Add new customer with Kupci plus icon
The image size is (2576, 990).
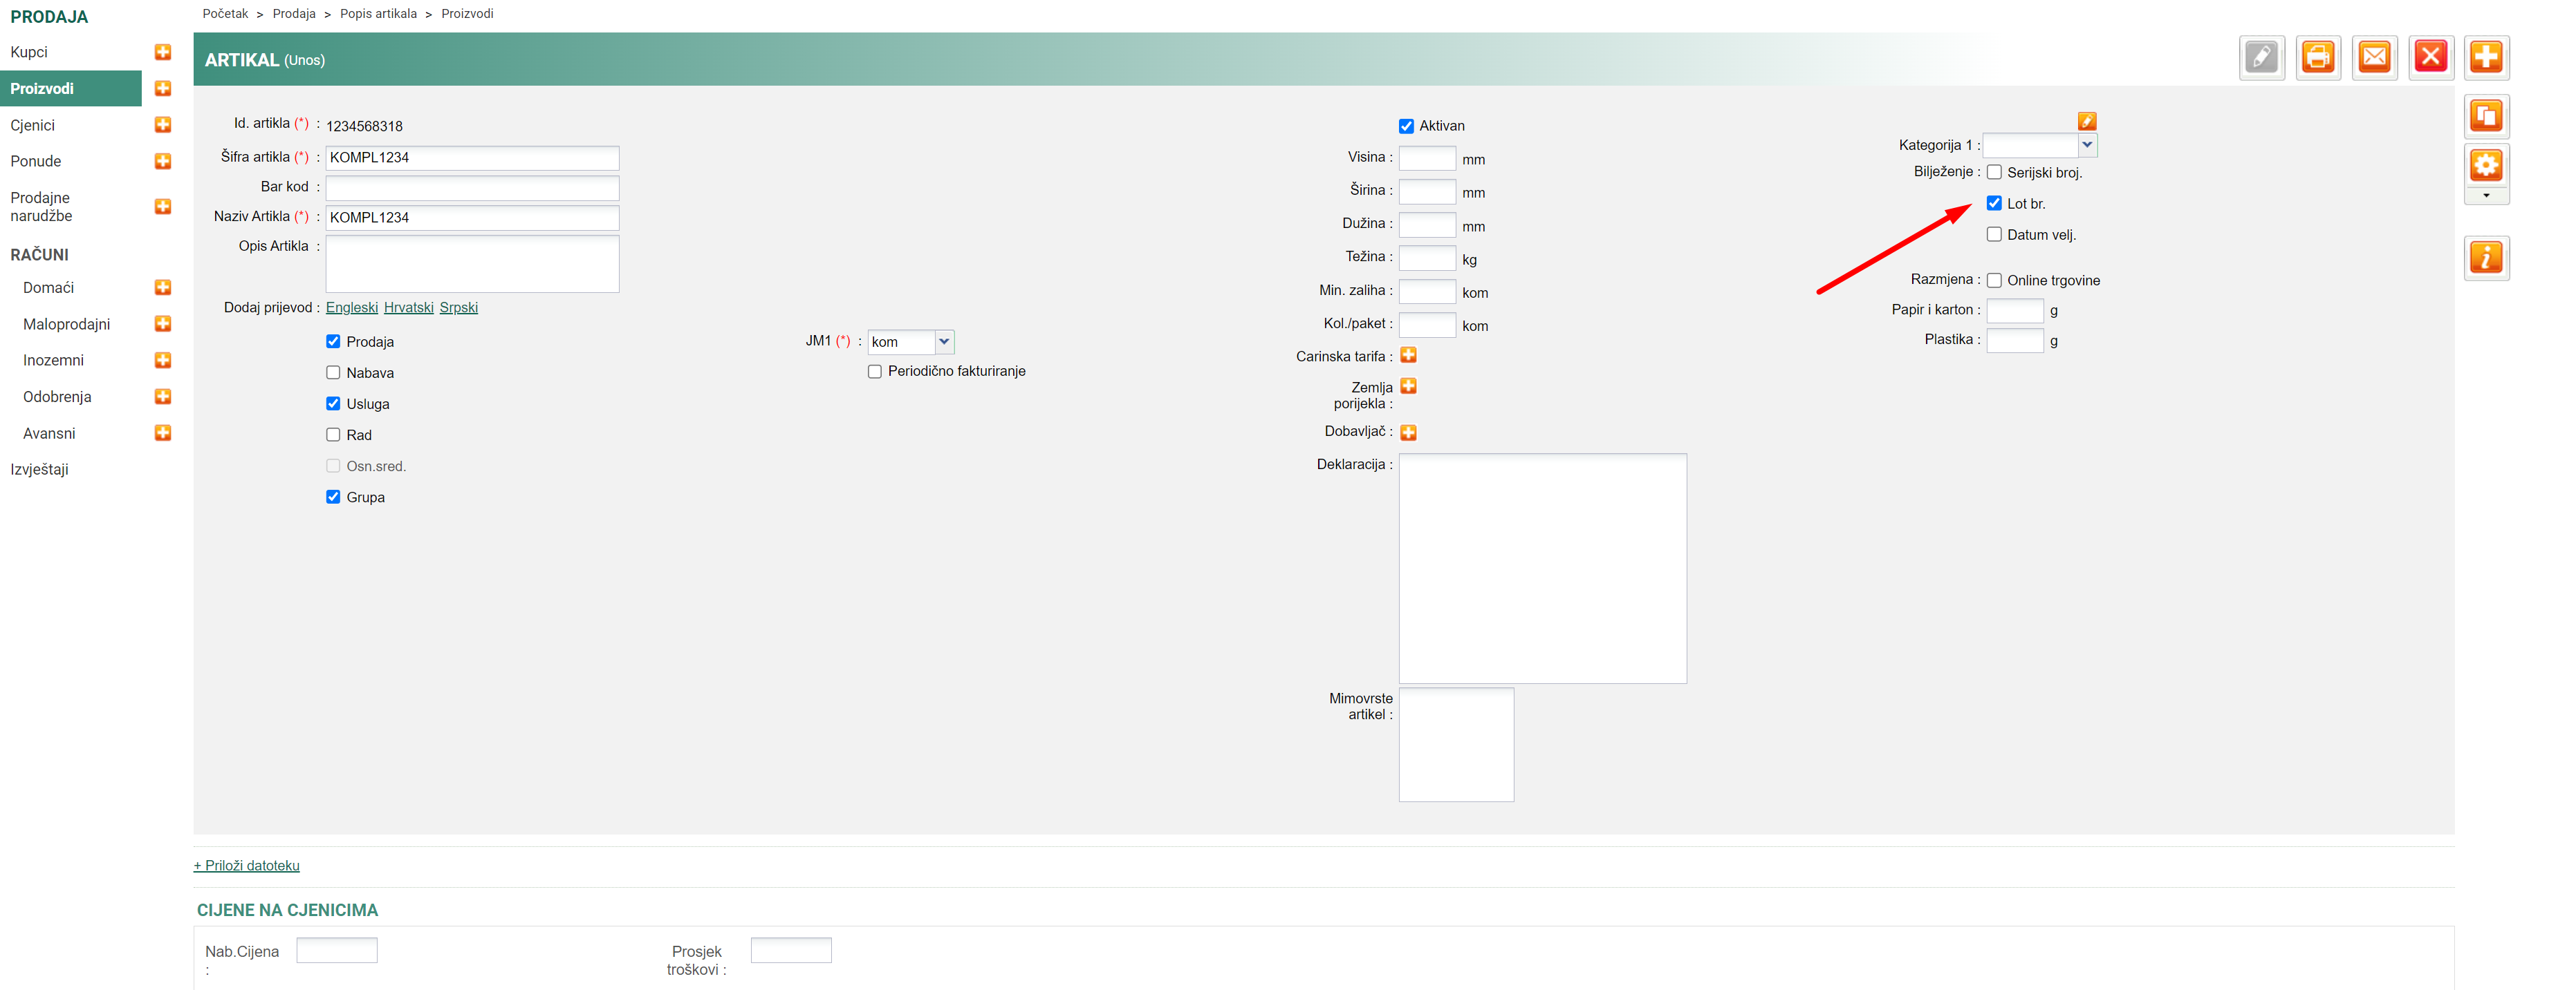click(x=163, y=52)
